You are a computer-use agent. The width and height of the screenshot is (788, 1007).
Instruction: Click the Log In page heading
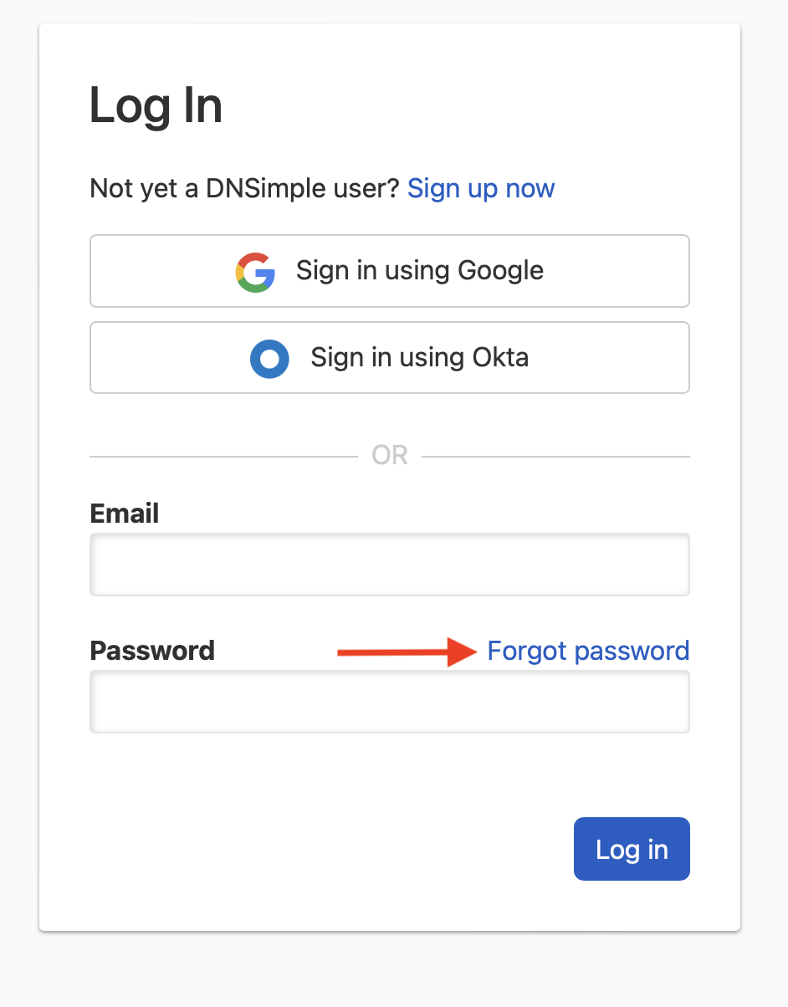156,104
